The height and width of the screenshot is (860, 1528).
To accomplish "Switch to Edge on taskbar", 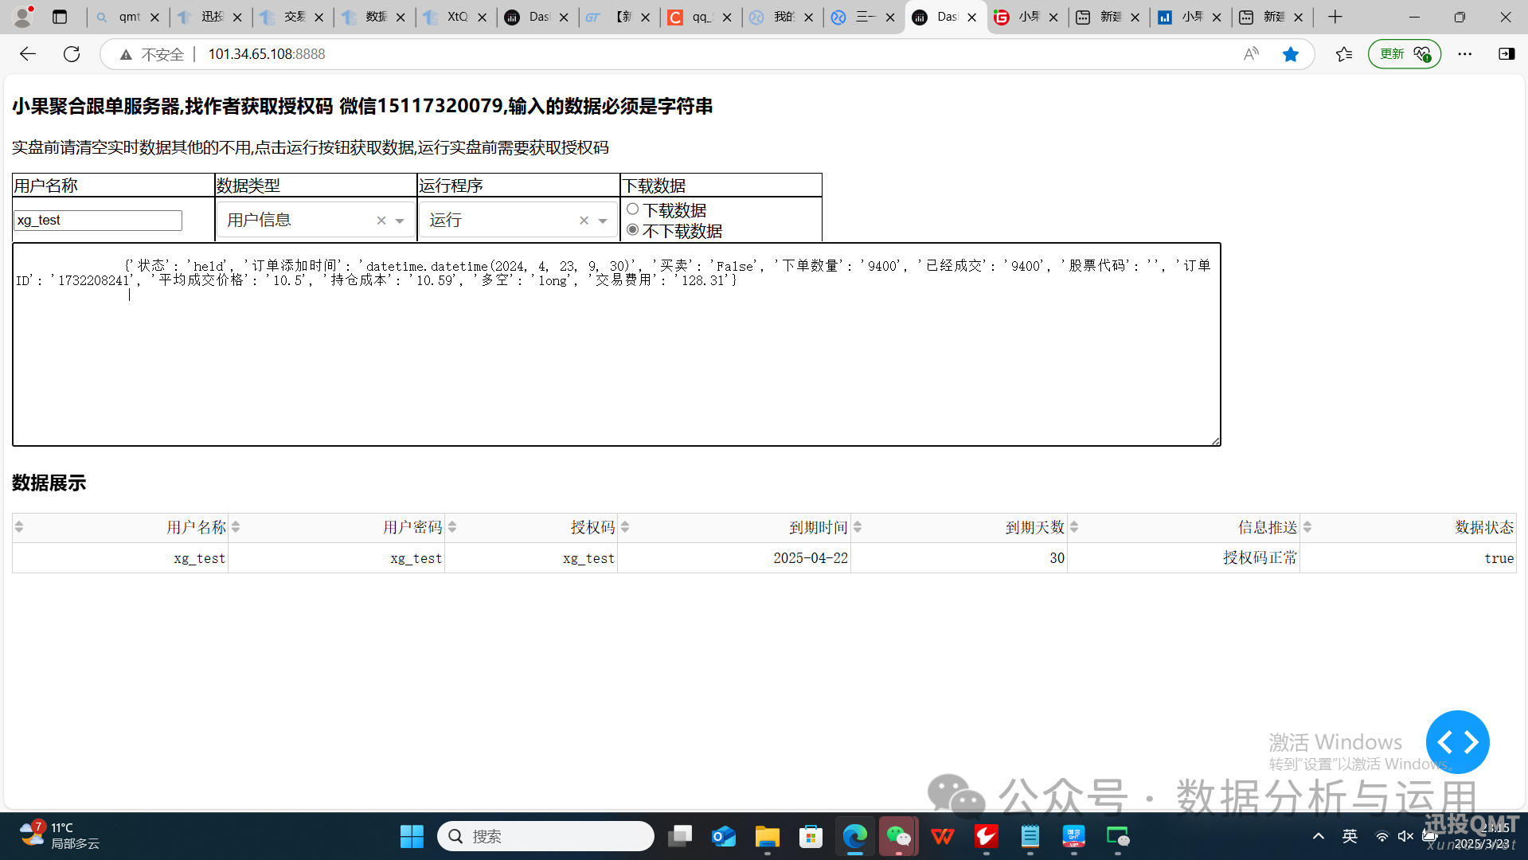I will pos(855,836).
